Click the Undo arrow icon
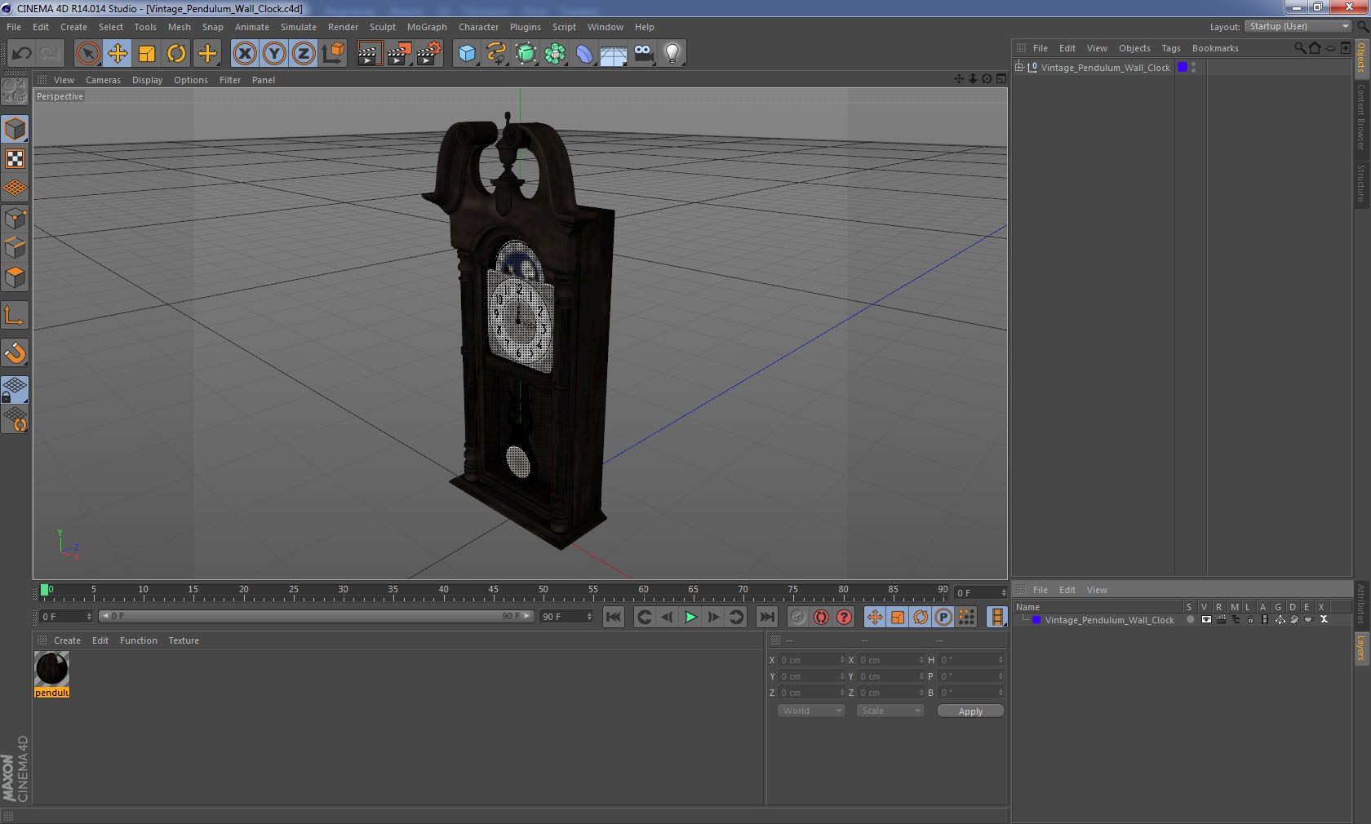Image resolution: width=1371 pixels, height=824 pixels. (x=22, y=54)
